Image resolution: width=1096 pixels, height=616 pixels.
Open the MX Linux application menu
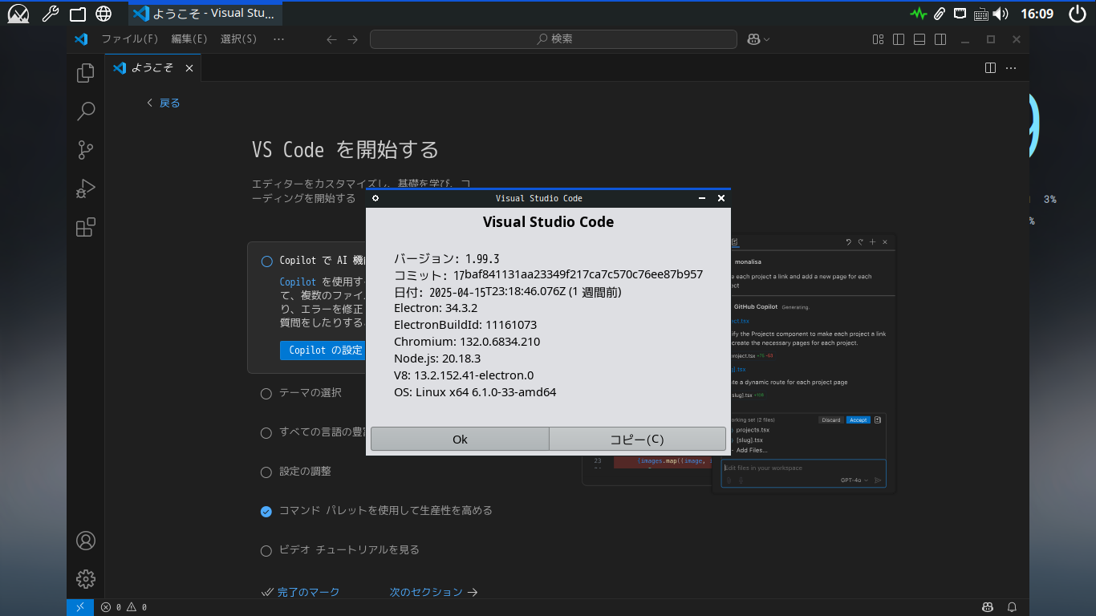point(18,14)
